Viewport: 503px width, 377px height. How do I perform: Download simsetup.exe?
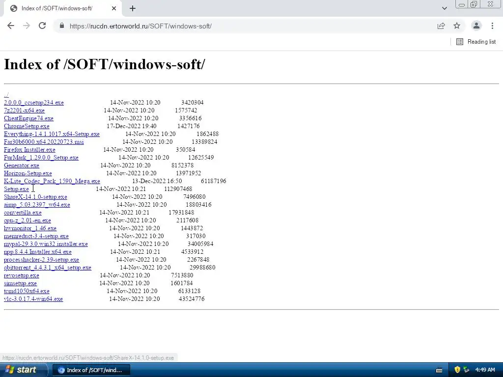tap(20, 283)
